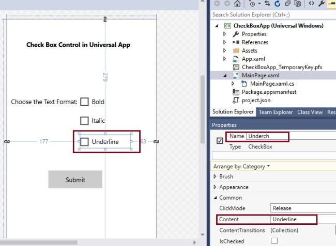Image resolution: width=336 pixels, height=246 pixels.
Task: Click the empty property search box under Type
Action: (274, 155)
